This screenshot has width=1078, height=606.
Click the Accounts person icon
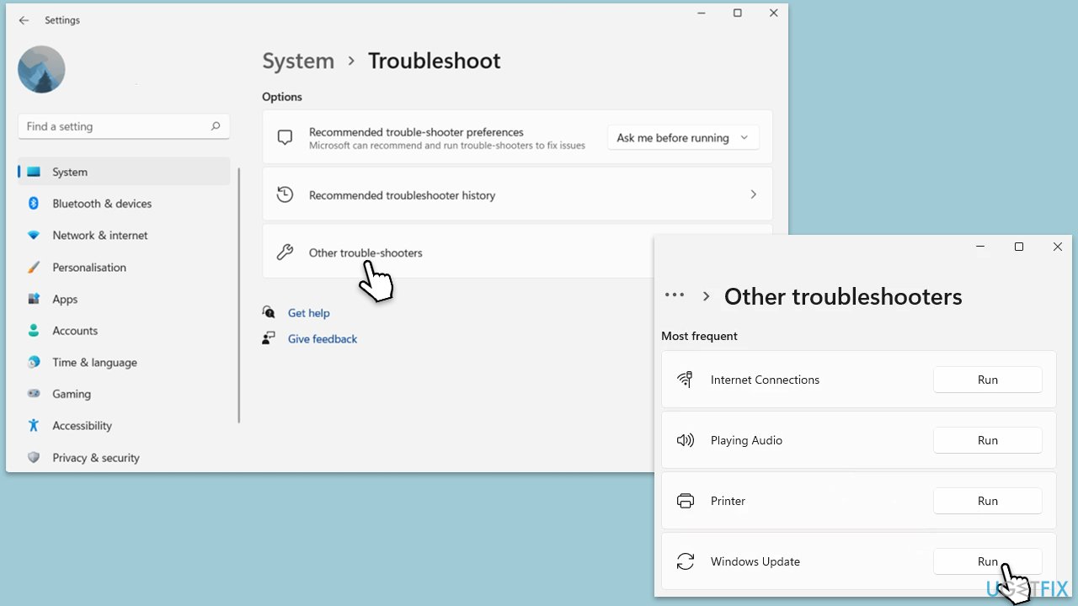(34, 331)
